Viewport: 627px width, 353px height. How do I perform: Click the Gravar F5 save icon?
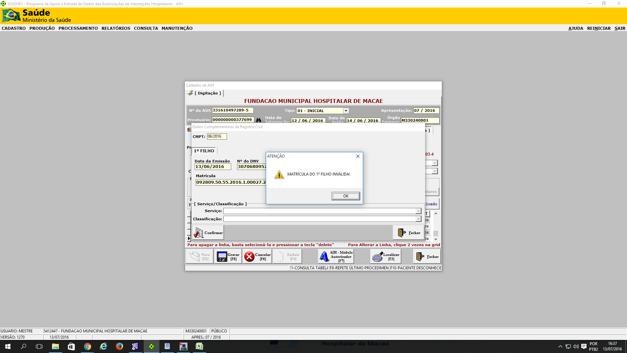pos(222,257)
